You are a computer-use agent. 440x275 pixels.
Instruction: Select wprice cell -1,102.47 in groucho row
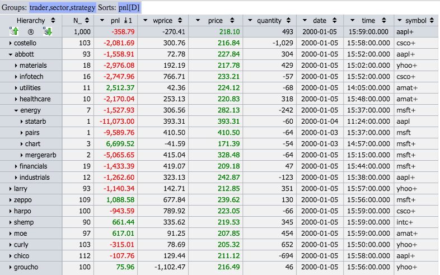click(x=163, y=267)
